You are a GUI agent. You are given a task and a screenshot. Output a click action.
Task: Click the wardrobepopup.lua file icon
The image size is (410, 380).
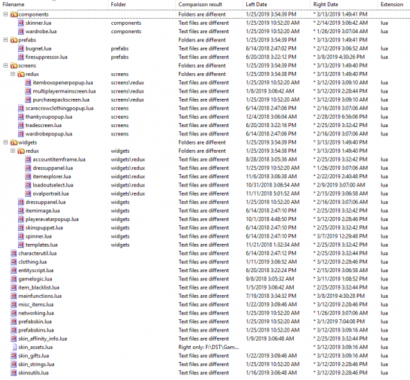tap(21, 134)
